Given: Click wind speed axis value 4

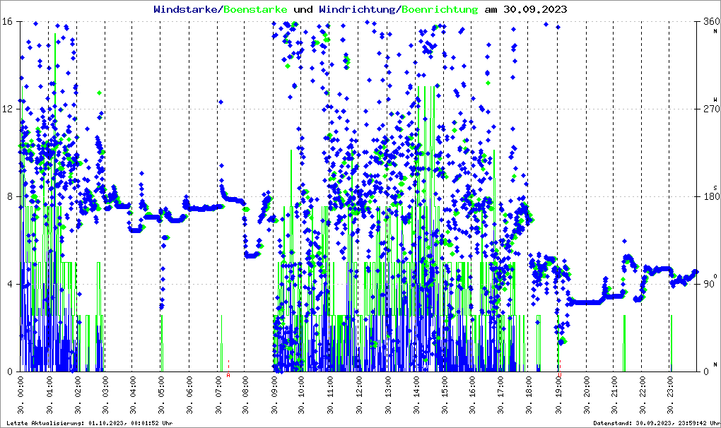Looking at the screenshot, I should click(10, 284).
